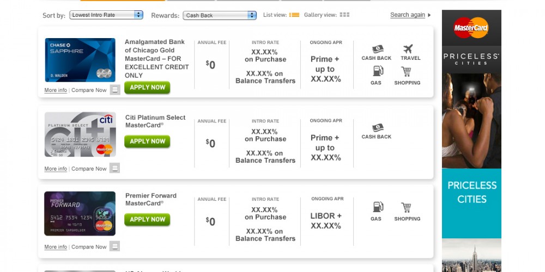Click Gas pump icon on first card
The height and width of the screenshot is (272, 545).
[x=378, y=71]
